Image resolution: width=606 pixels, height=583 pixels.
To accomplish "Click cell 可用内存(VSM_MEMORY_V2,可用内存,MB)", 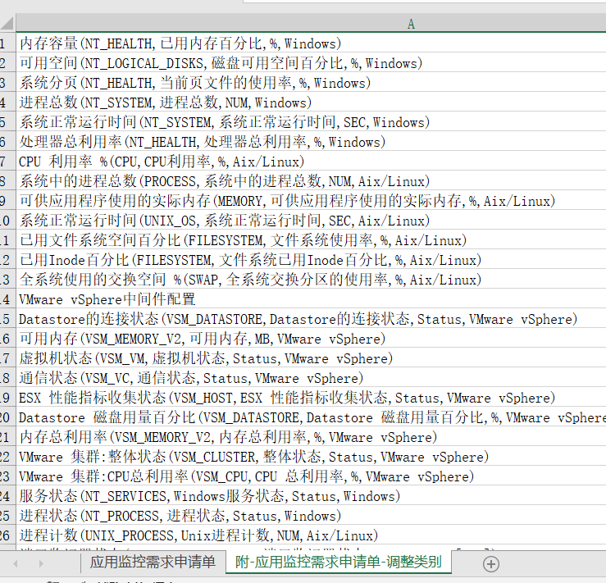I will tap(311, 339).
